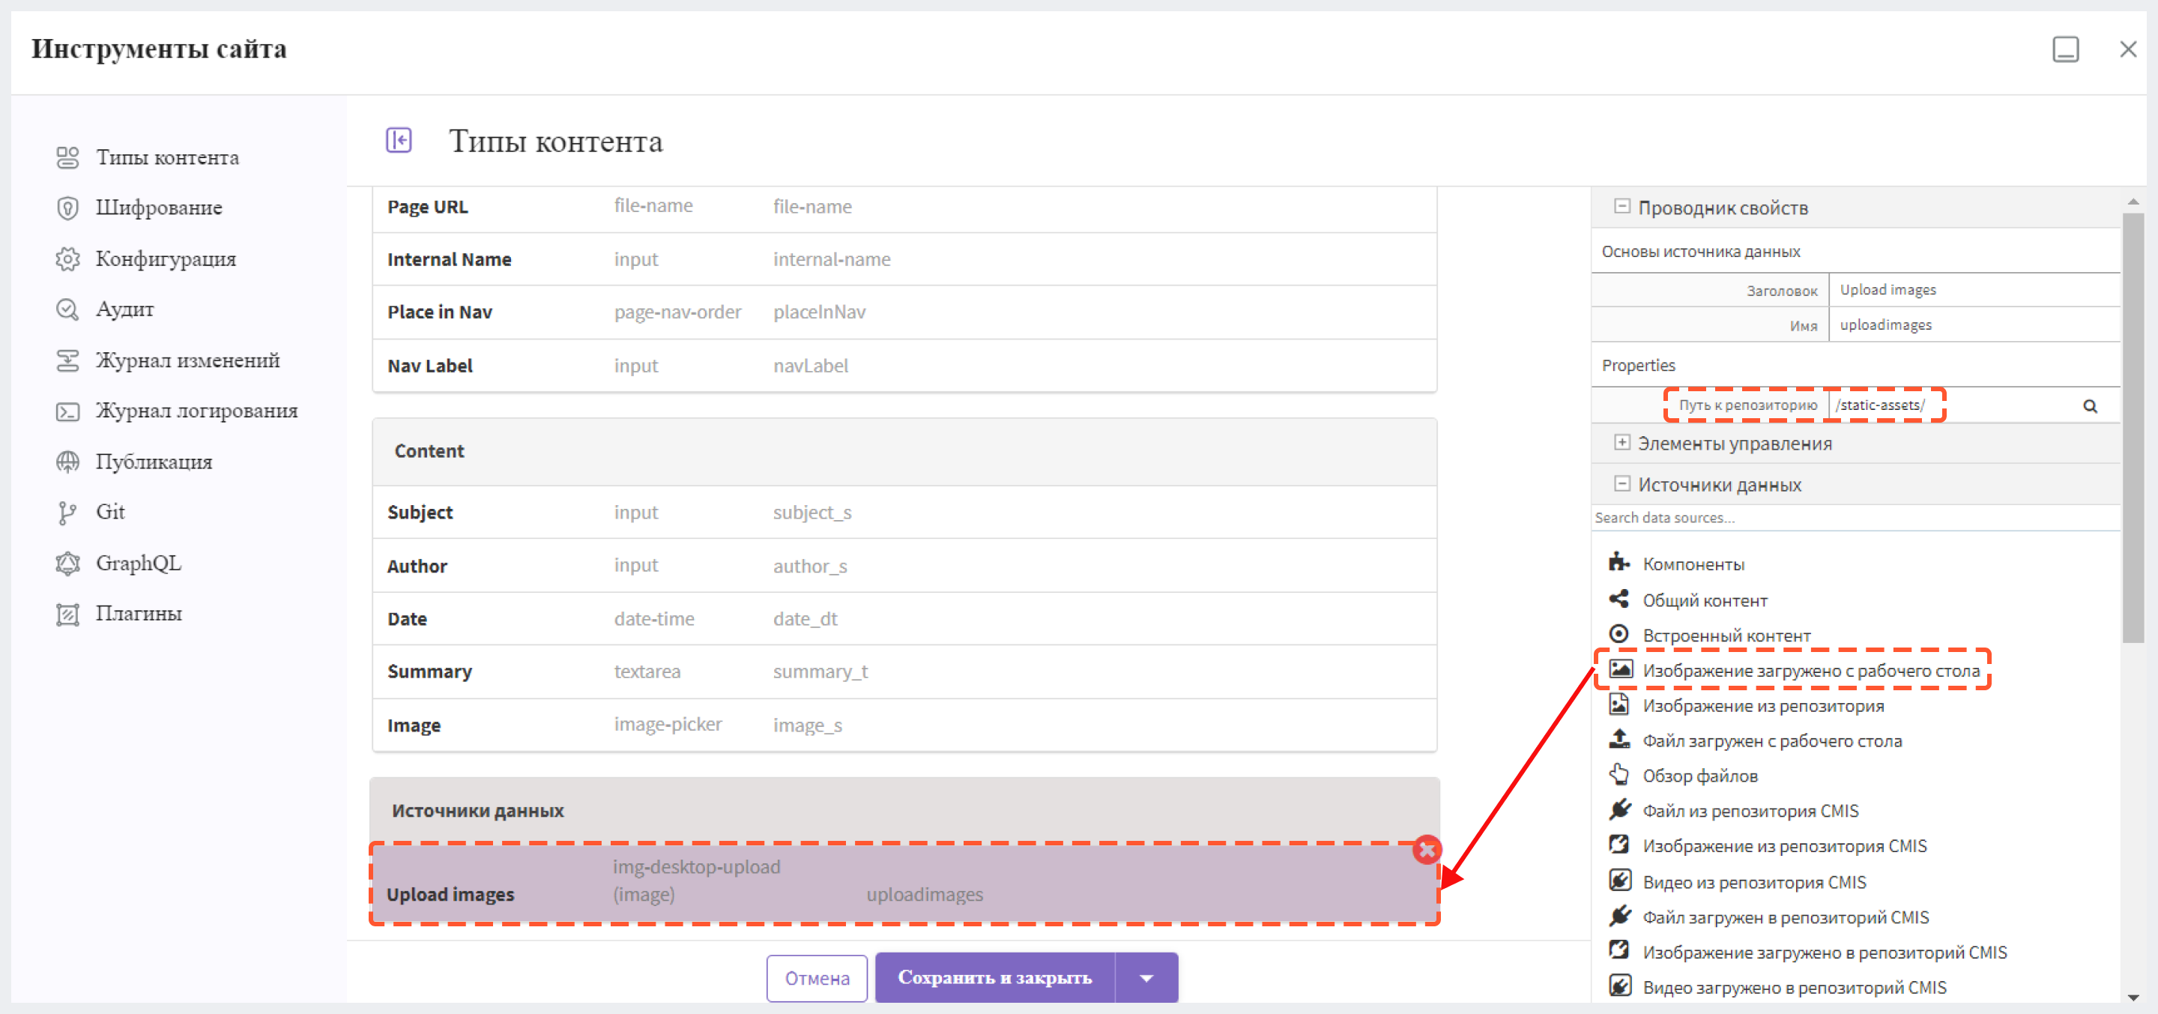Click the Публикация globe icon
This screenshot has width=2158, height=1014.
coord(67,462)
